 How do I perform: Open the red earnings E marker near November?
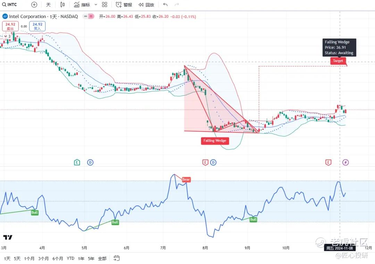[x=328, y=162]
